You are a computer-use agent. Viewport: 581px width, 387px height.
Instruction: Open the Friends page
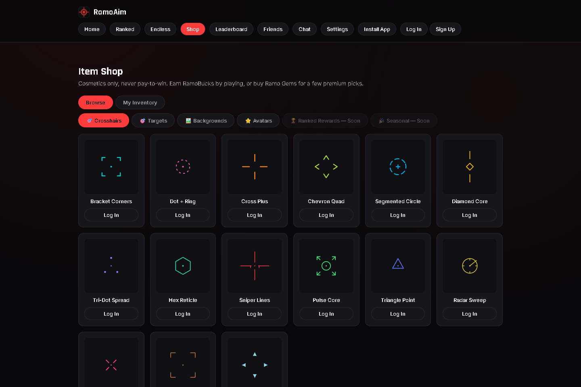[273, 29]
